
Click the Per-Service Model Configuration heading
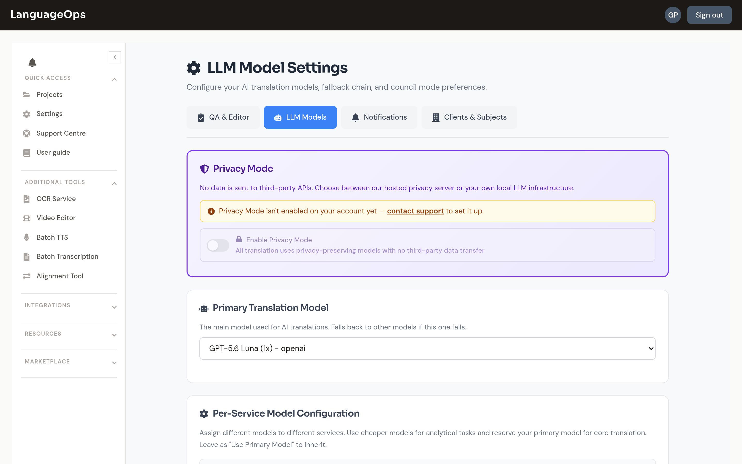pyautogui.click(x=286, y=413)
